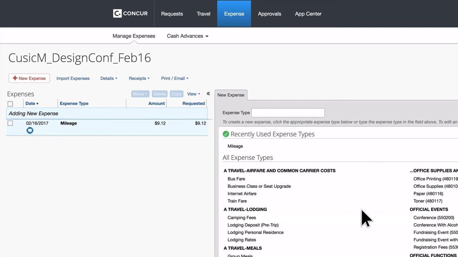Select the Expense tab in top bar
This screenshot has height=257, width=458.
[x=234, y=14]
